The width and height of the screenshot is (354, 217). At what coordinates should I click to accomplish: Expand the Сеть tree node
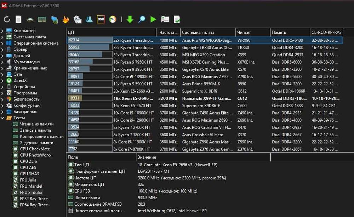2,74
